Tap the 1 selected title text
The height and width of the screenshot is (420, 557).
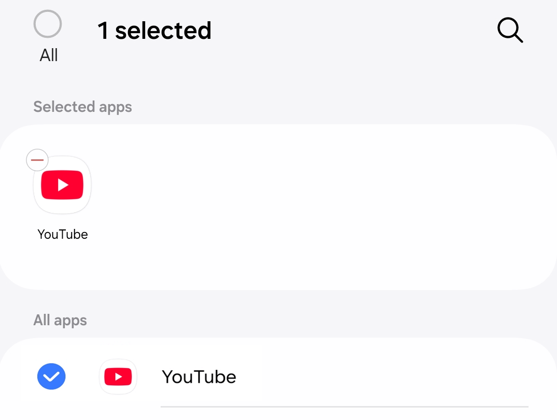tap(154, 30)
